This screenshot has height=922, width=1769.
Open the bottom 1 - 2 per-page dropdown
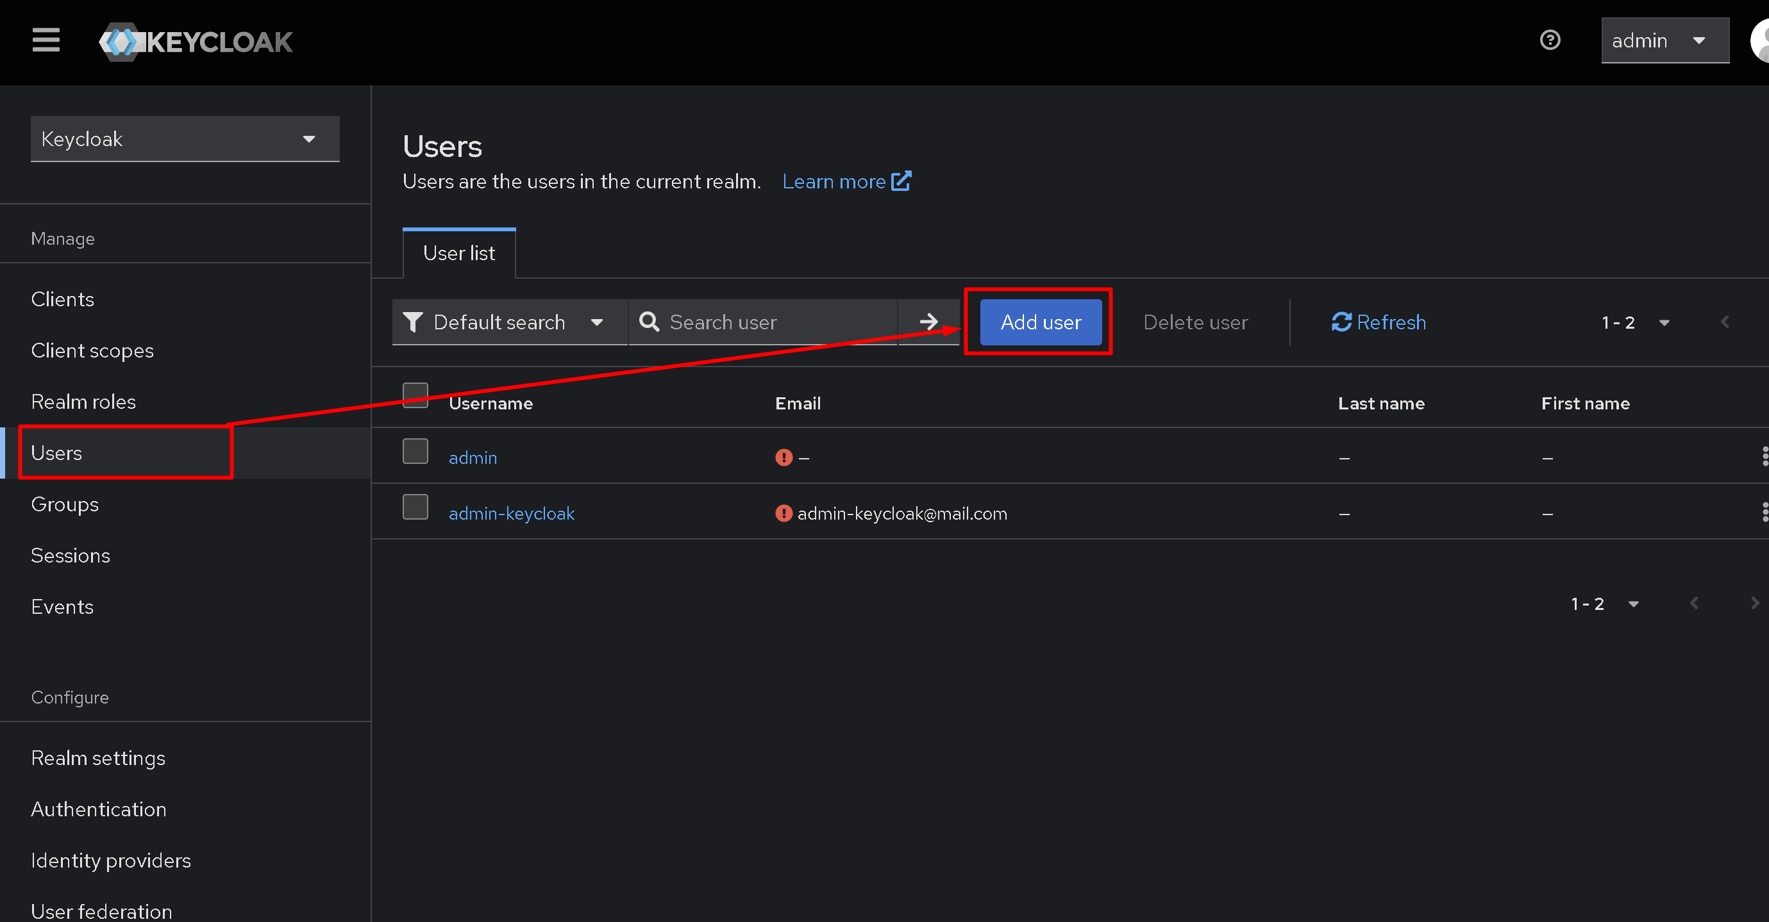pyautogui.click(x=1605, y=604)
